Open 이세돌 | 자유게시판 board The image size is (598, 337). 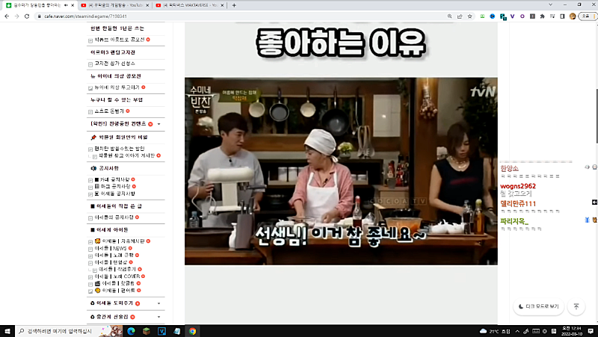[x=120, y=241]
